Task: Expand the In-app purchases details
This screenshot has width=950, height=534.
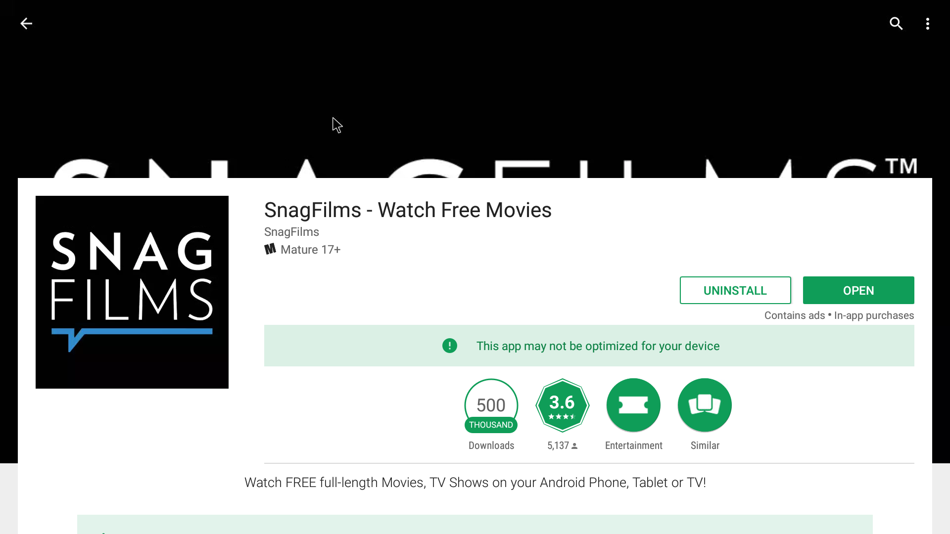Action: tap(874, 315)
